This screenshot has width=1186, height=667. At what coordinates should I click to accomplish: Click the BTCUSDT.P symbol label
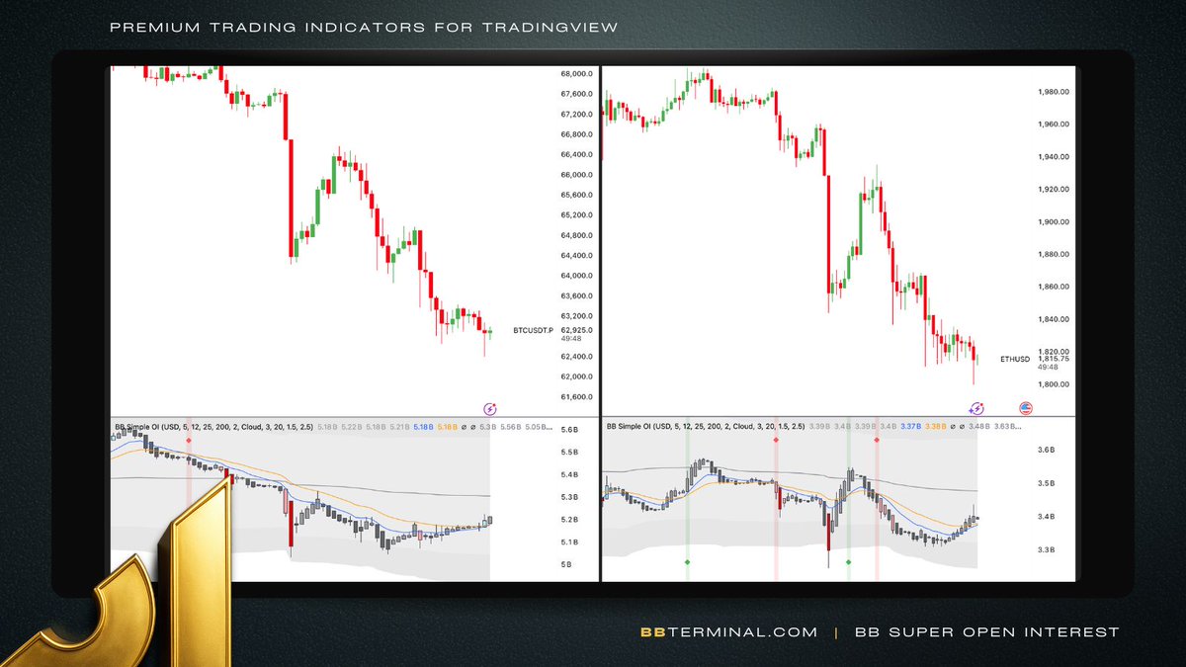pos(533,330)
